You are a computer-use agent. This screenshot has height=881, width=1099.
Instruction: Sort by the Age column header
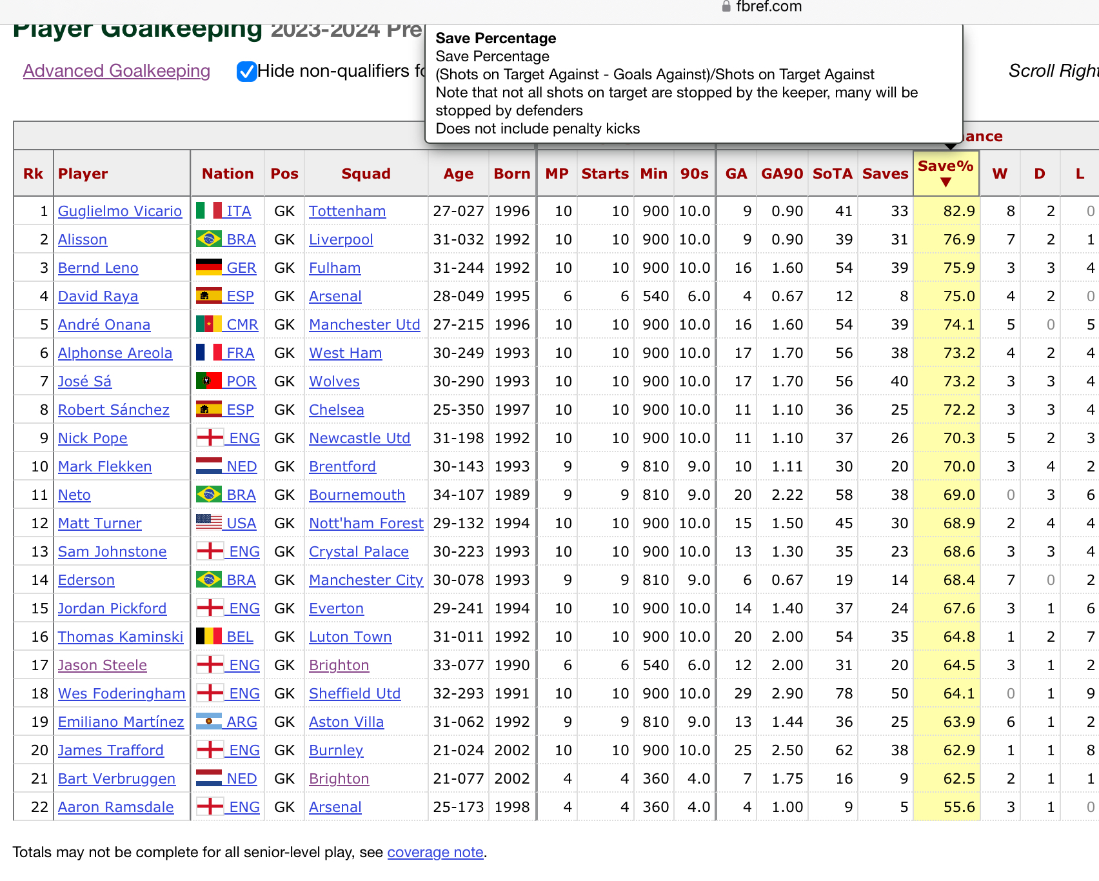point(458,173)
